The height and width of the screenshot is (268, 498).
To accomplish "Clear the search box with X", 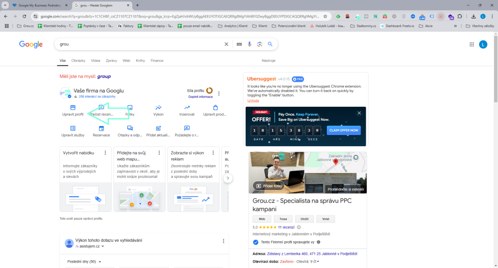I will [x=226, y=44].
